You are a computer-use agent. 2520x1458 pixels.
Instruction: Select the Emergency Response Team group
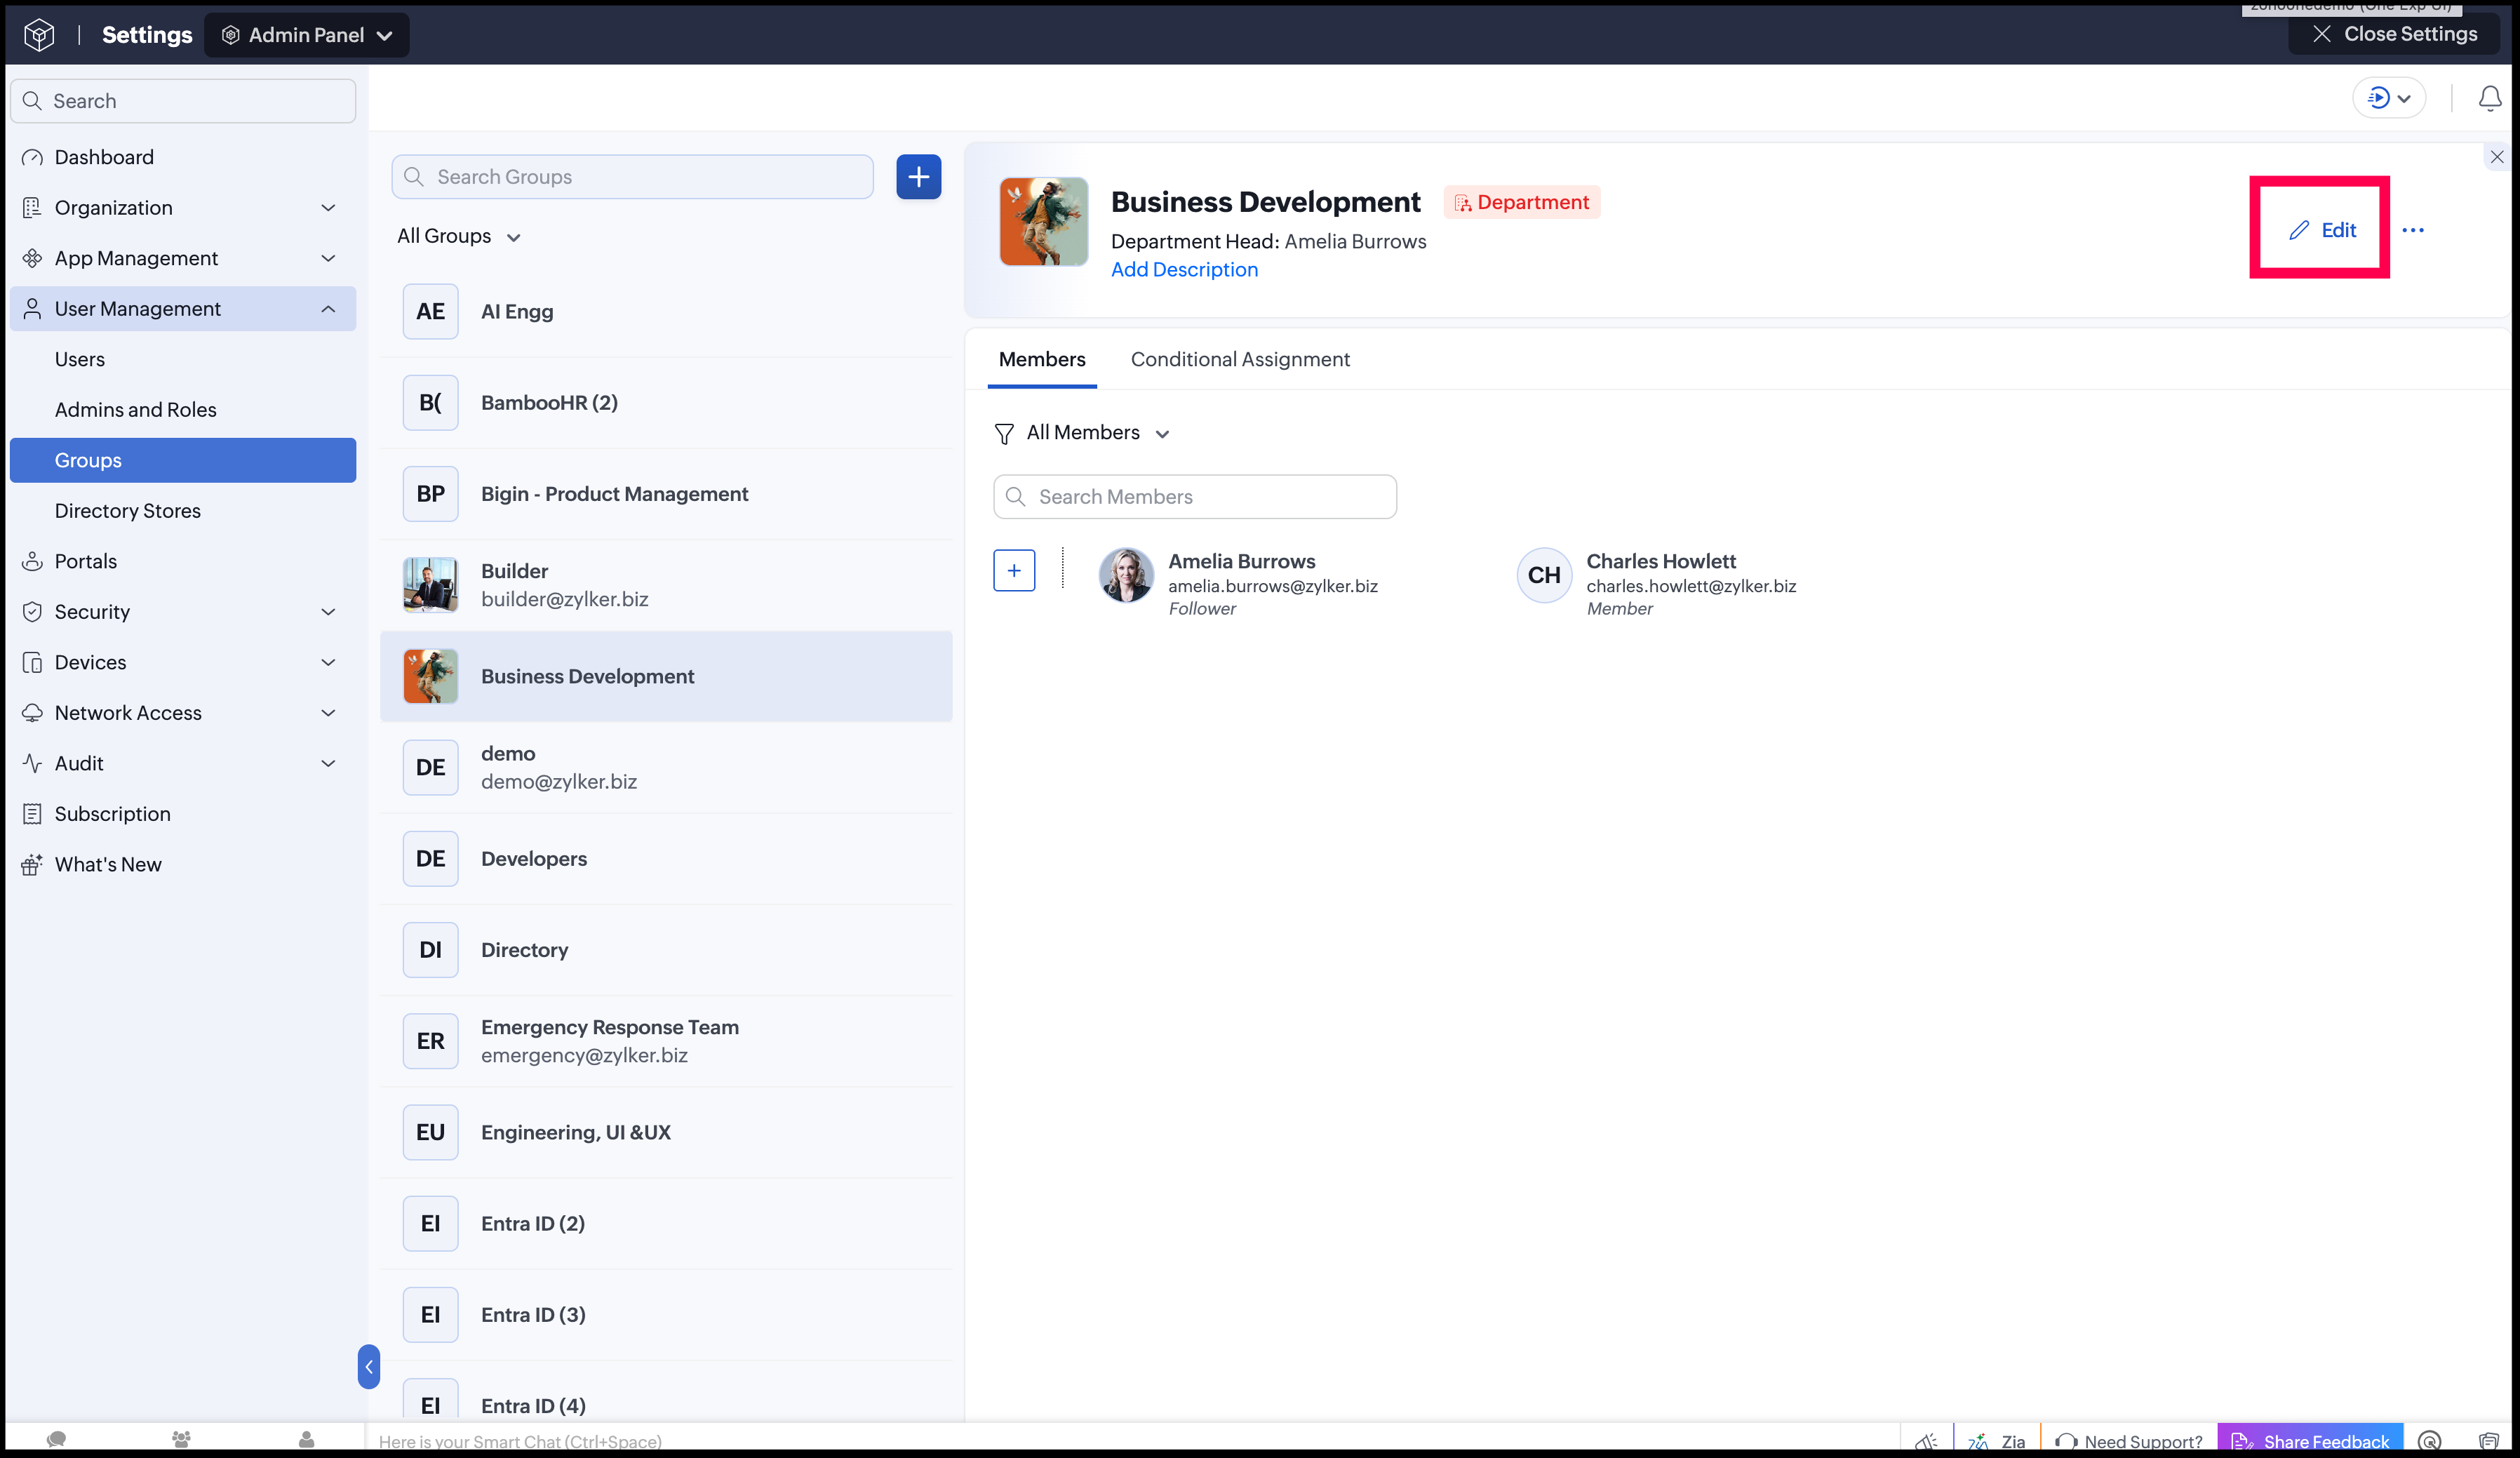[x=666, y=1041]
